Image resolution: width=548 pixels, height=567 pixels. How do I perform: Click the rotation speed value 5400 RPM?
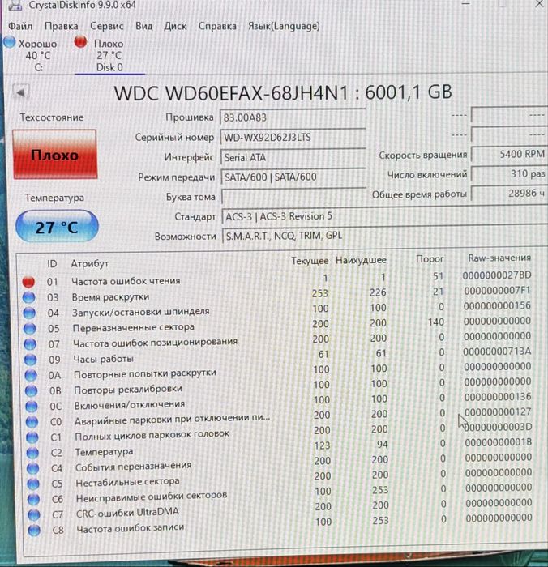tap(509, 155)
